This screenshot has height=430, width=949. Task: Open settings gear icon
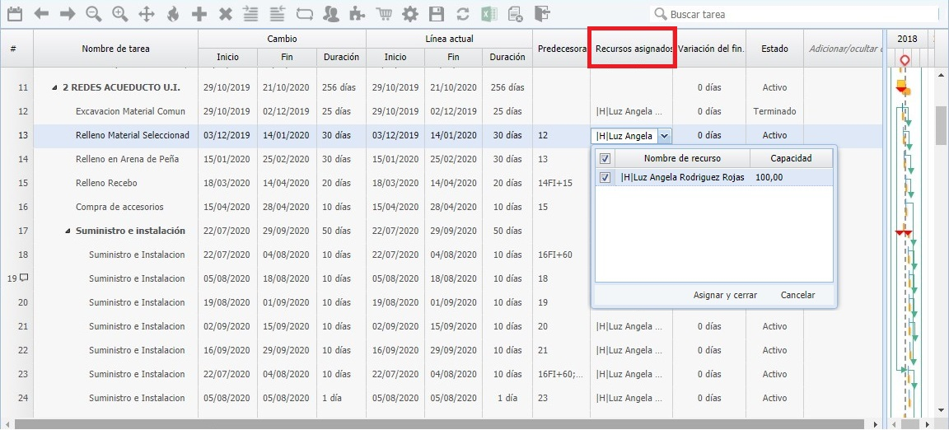[409, 14]
